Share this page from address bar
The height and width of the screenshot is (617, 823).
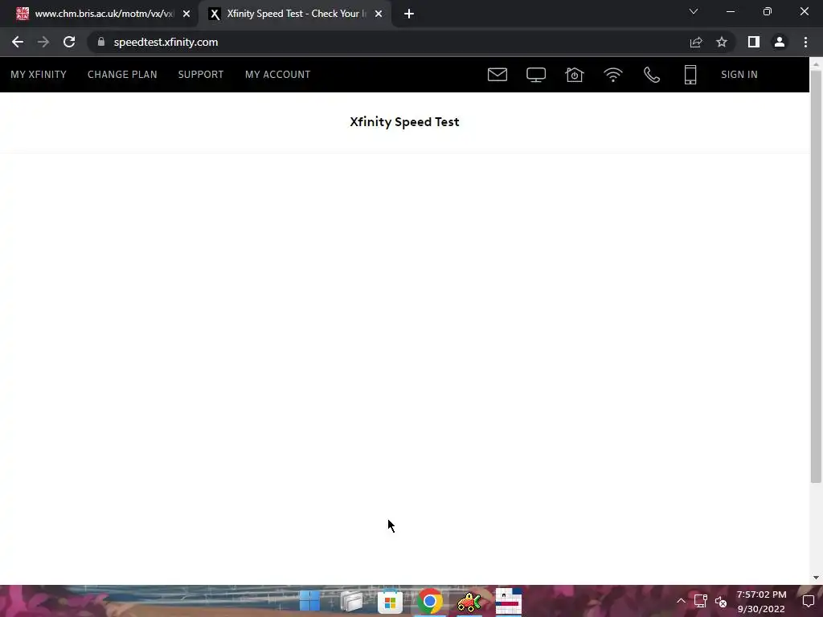(x=696, y=42)
